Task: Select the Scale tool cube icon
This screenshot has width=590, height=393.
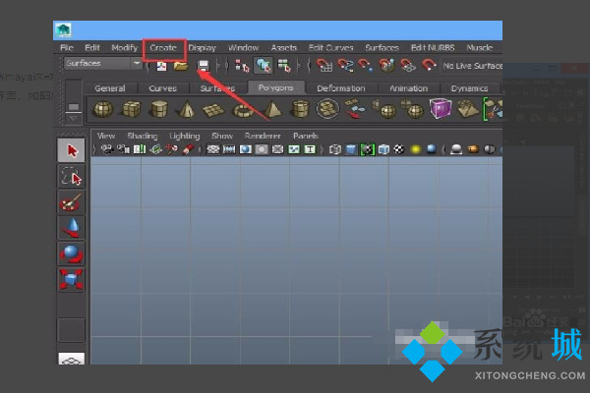Action: [x=71, y=280]
